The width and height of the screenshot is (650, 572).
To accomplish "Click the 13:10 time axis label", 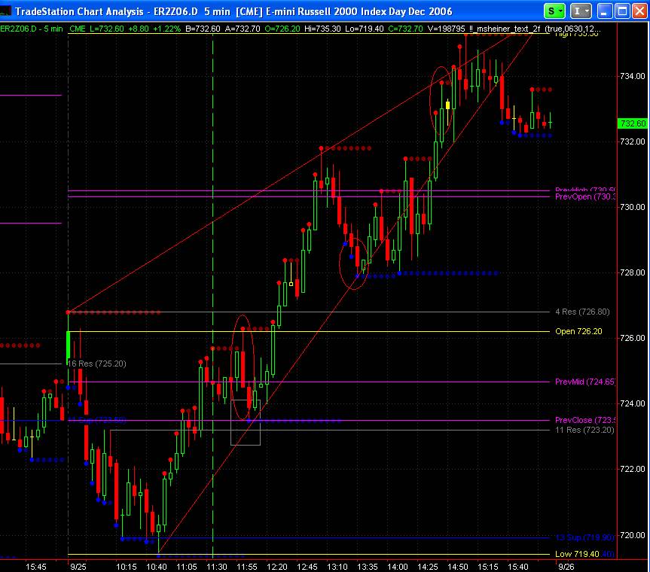I will (x=337, y=567).
